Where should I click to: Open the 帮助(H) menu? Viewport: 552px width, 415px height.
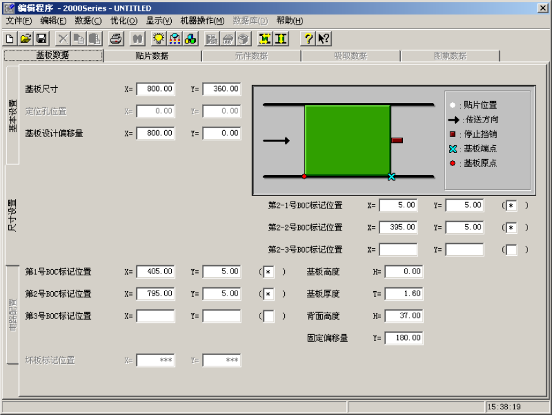point(289,21)
